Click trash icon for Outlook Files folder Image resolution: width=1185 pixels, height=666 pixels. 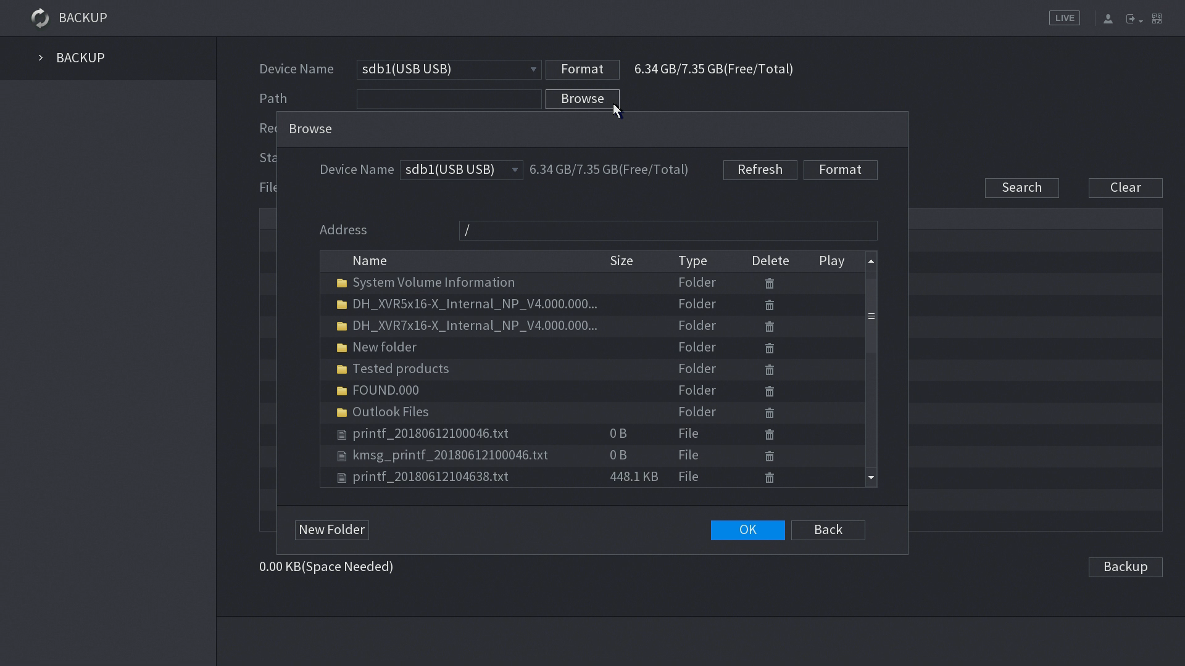click(x=769, y=413)
